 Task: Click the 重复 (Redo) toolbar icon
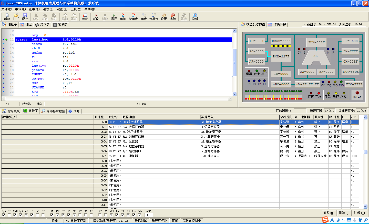74,17
